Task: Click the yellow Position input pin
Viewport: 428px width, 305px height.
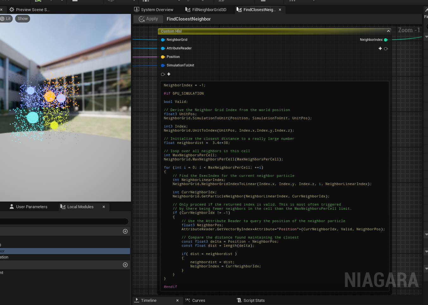Action: [x=163, y=57]
